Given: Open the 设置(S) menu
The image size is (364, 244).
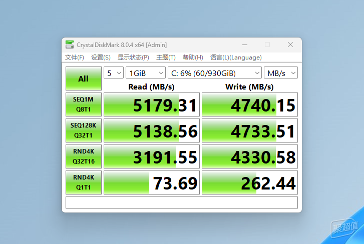Looking at the screenshot, I should coord(101,57).
